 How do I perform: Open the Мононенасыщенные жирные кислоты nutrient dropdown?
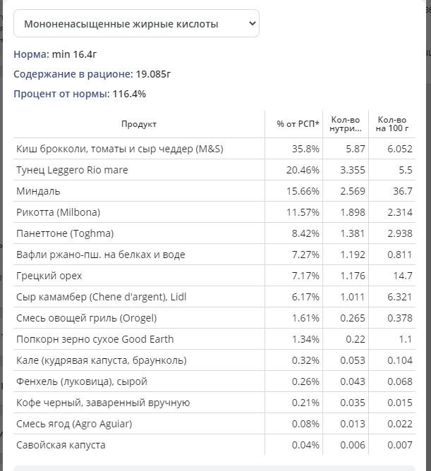136,23
